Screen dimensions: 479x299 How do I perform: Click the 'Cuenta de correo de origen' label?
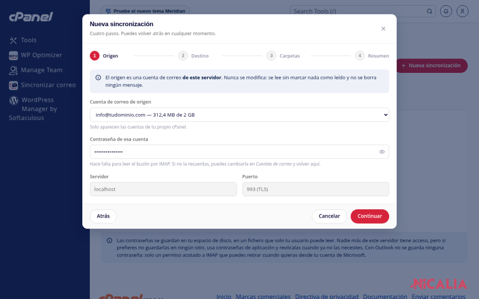coord(120,102)
